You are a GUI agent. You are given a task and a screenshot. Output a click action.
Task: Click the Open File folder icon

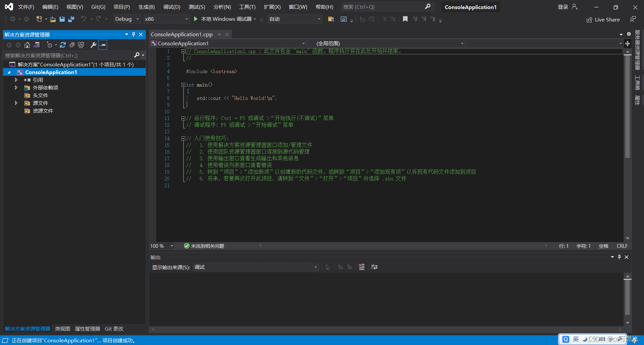point(53,19)
